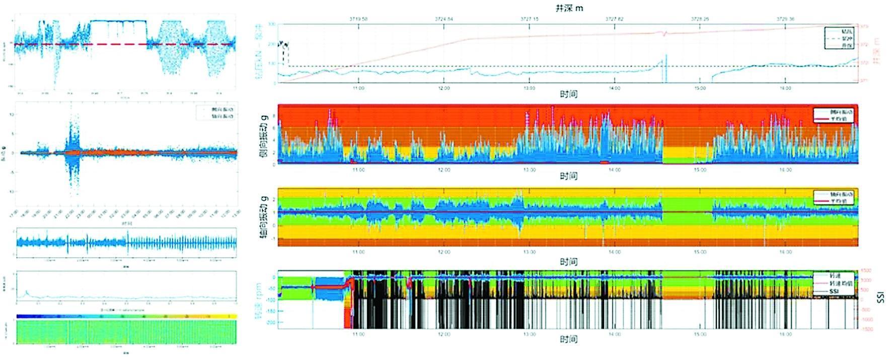This screenshot has height=357, width=892.
Task: Click the 时间 label below the top-right chart
Action: (568, 94)
